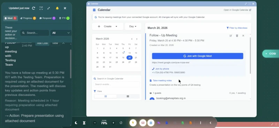
Task: Click Join with Google Meet
Action: pyautogui.click(x=197, y=56)
